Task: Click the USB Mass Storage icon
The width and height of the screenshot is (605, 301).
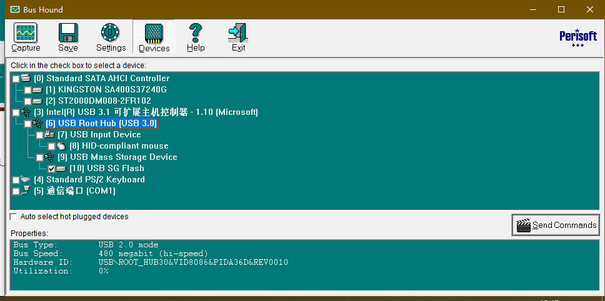Action: (49, 157)
